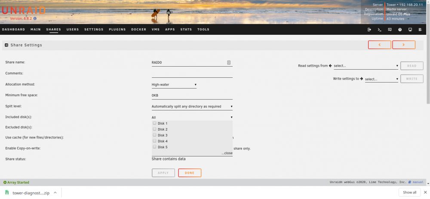Click the logout icon in the nav bar
Viewport: 430px width, 199px height.
[369, 30]
